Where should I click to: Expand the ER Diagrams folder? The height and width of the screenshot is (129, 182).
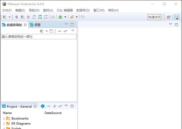click(4, 124)
